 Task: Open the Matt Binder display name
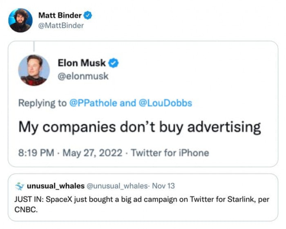pyautogui.click(x=60, y=15)
